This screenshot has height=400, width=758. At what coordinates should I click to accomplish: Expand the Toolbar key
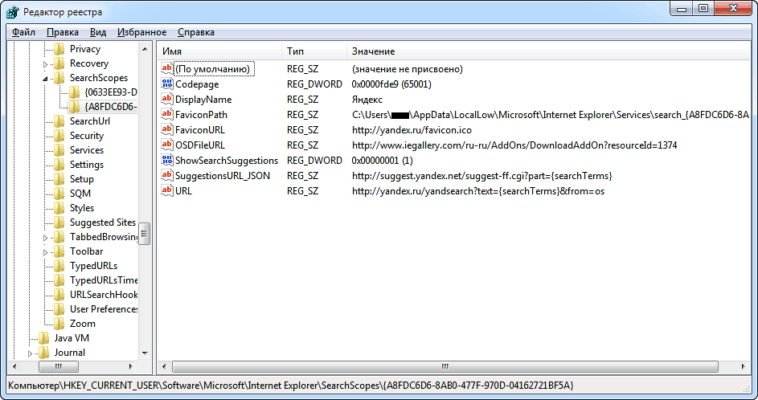(x=46, y=252)
